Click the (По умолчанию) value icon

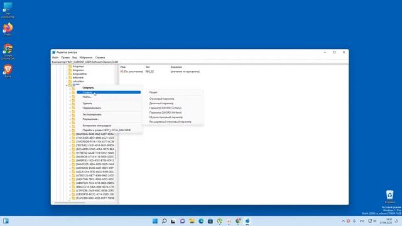click(122, 72)
